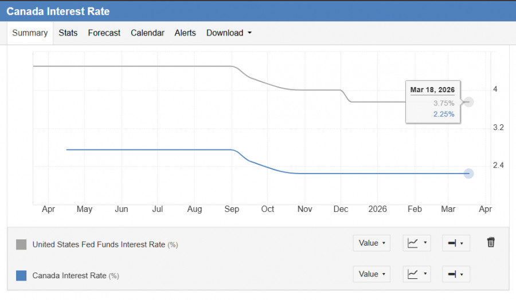Click the Canada Interest Rate page title
Viewport: 516px width, 300px height.
pos(58,11)
